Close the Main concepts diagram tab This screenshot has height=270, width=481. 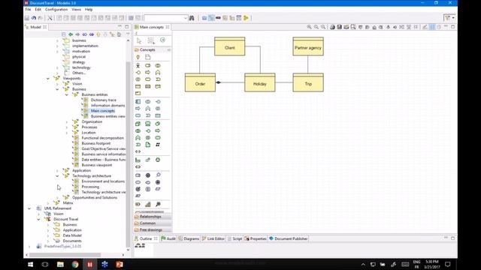[x=168, y=27]
